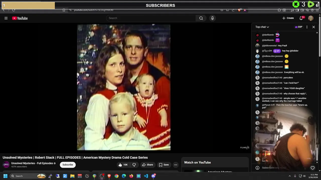Start voice search with the microphone
321x180 pixels.
212,18
